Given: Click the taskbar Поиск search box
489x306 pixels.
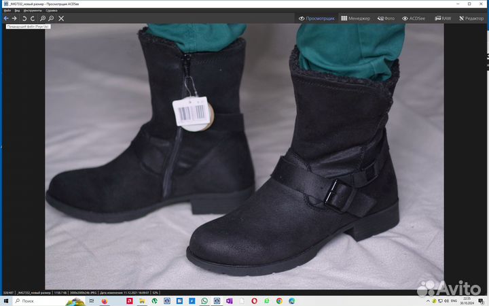Looking at the screenshot, I should [x=48, y=301].
